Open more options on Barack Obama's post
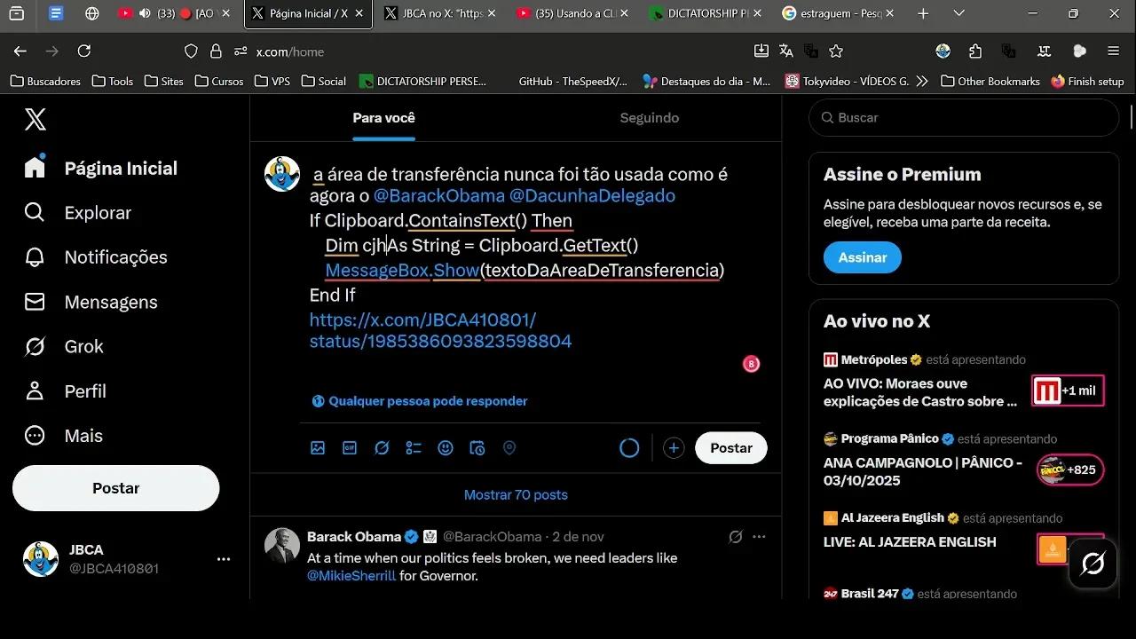Screen dimensions: 1136x639 759,537
